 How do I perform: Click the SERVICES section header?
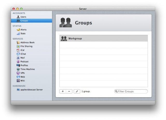[x=18, y=39]
